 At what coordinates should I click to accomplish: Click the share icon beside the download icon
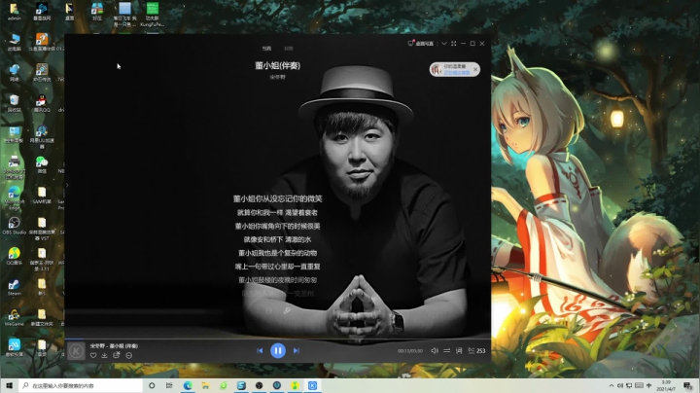tap(117, 355)
